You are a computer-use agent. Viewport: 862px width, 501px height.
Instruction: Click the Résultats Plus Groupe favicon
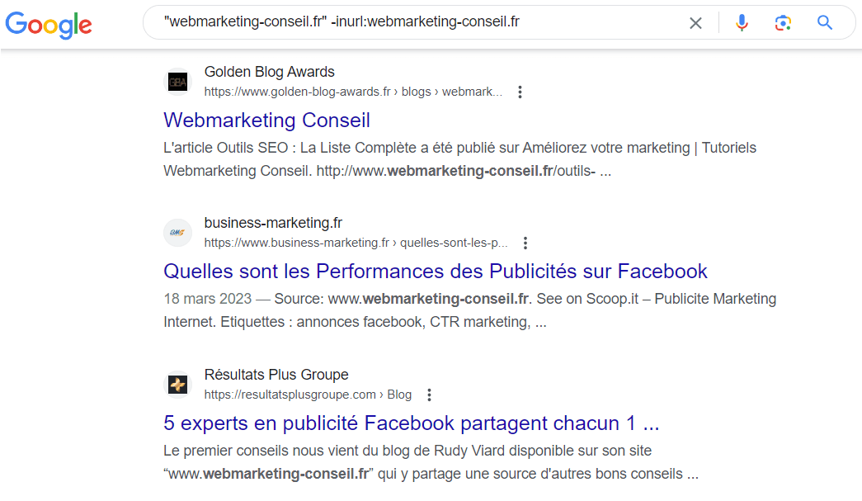tap(177, 385)
